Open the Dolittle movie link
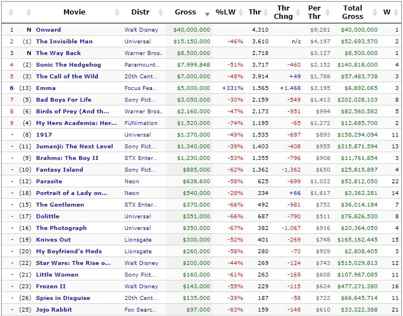 click(x=47, y=217)
